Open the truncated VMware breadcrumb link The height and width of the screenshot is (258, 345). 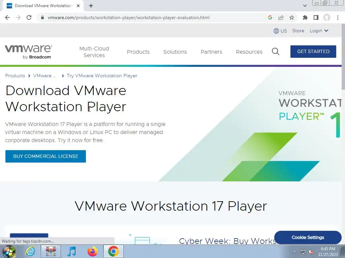pyautogui.click(x=45, y=76)
